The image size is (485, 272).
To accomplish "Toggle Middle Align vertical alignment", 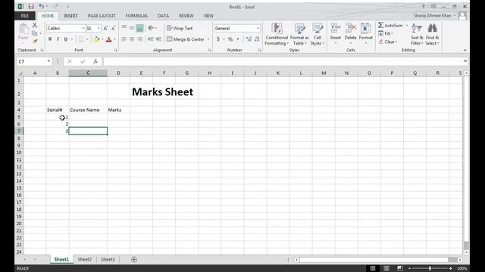I will coord(132,29).
